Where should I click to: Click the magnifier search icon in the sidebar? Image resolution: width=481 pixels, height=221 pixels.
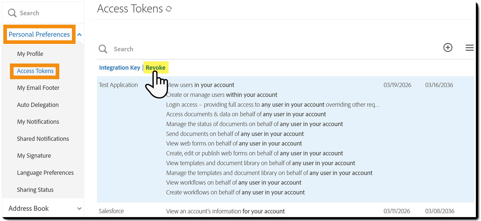coord(12,13)
